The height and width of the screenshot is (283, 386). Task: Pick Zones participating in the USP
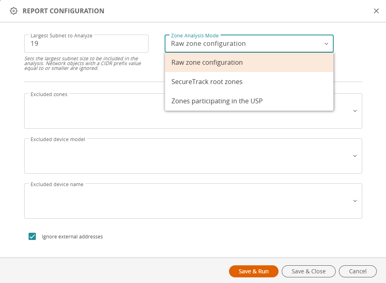point(249,101)
